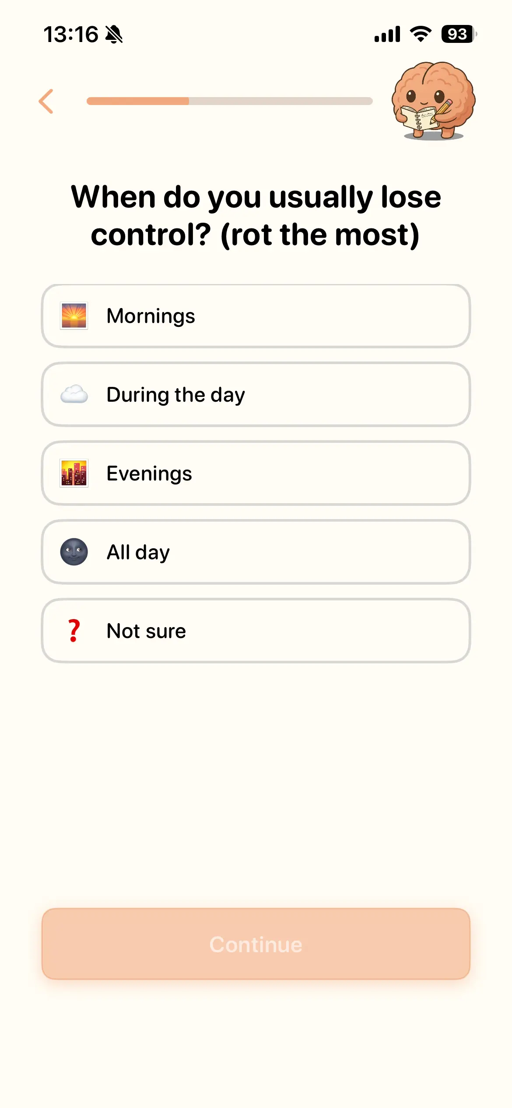Image resolution: width=512 pixels, height=1108 pixels.
Task: Tap the cityscape icon beside Evenings
Action: coord(74,473)
